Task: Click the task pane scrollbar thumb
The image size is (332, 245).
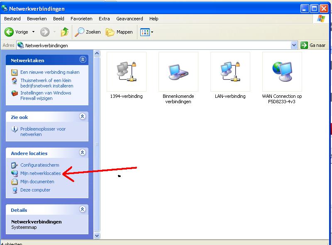Action: click(97, 144)
